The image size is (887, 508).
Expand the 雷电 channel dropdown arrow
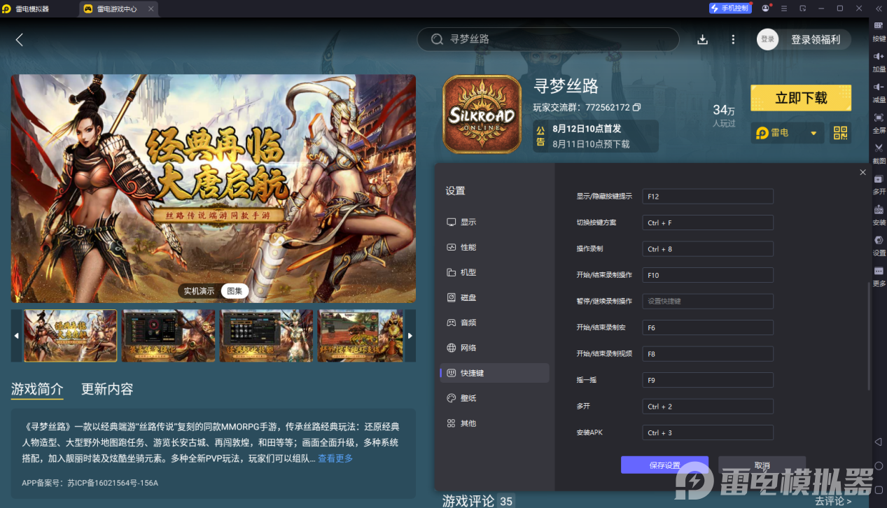[x=813, y=133]
